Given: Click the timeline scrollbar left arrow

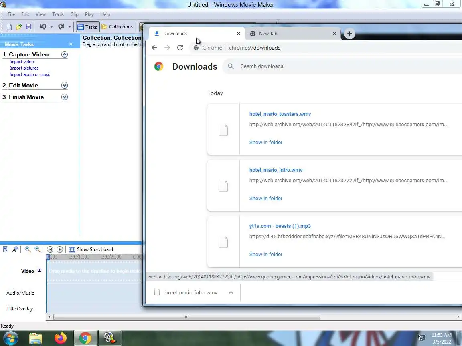Looking at the screenshot, I should coord(49,317).
